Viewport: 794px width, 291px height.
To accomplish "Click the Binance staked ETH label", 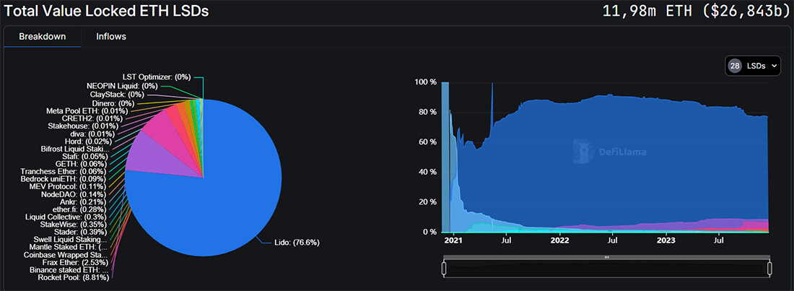I will pyautogui.click(x=68, y=270).
